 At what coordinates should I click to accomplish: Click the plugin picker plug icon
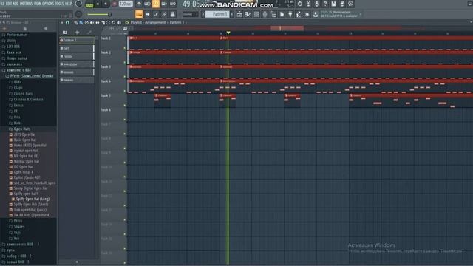[x=290, y=14]
